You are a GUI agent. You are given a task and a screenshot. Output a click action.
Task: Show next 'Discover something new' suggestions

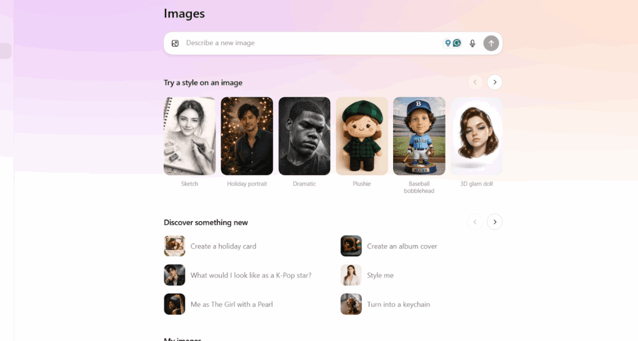[495, 222]
